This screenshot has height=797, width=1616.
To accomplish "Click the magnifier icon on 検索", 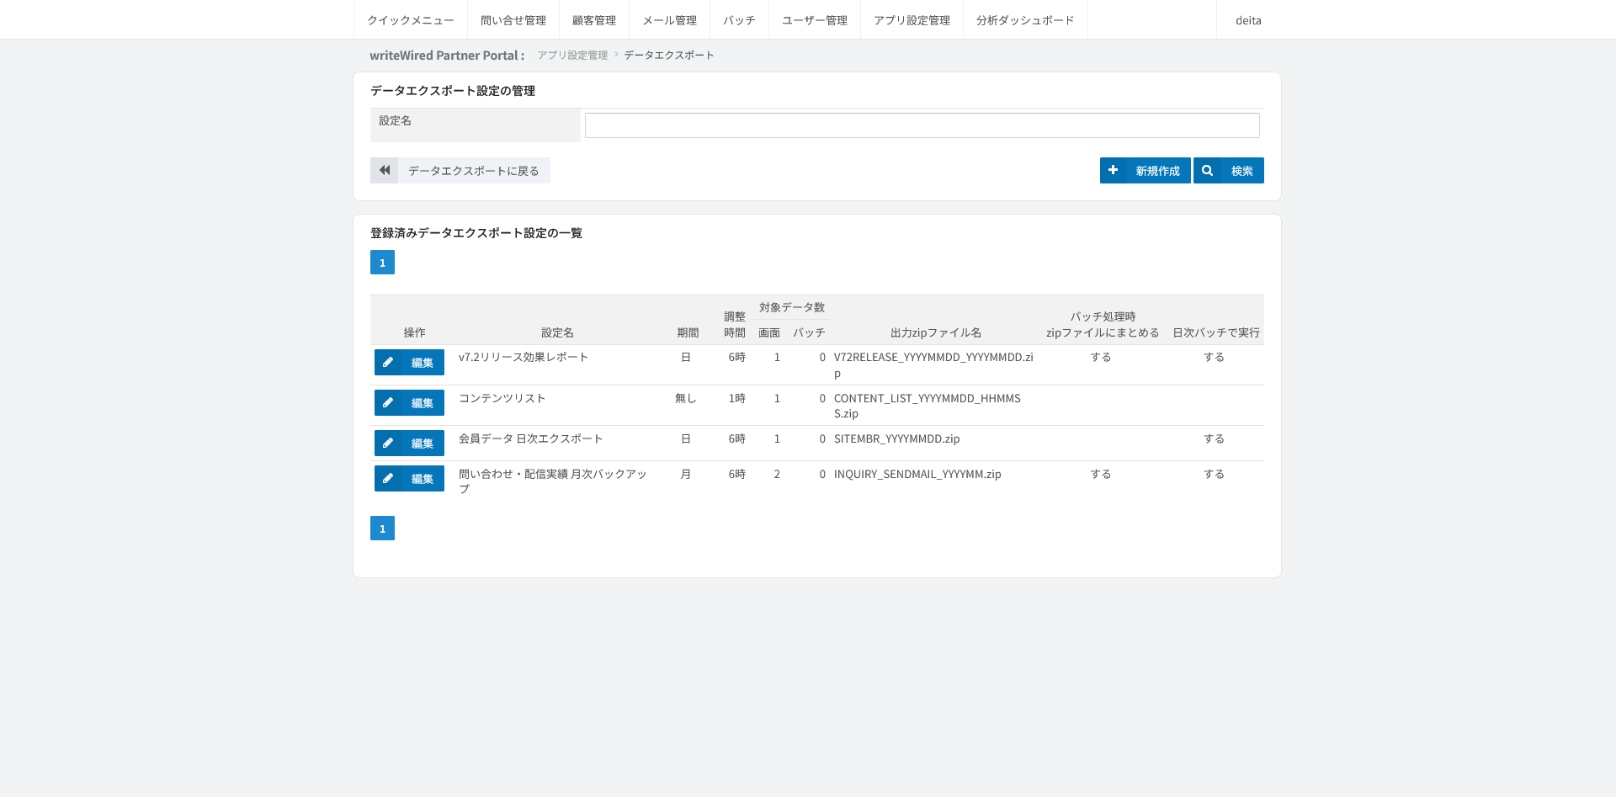I will [1207, 170].
